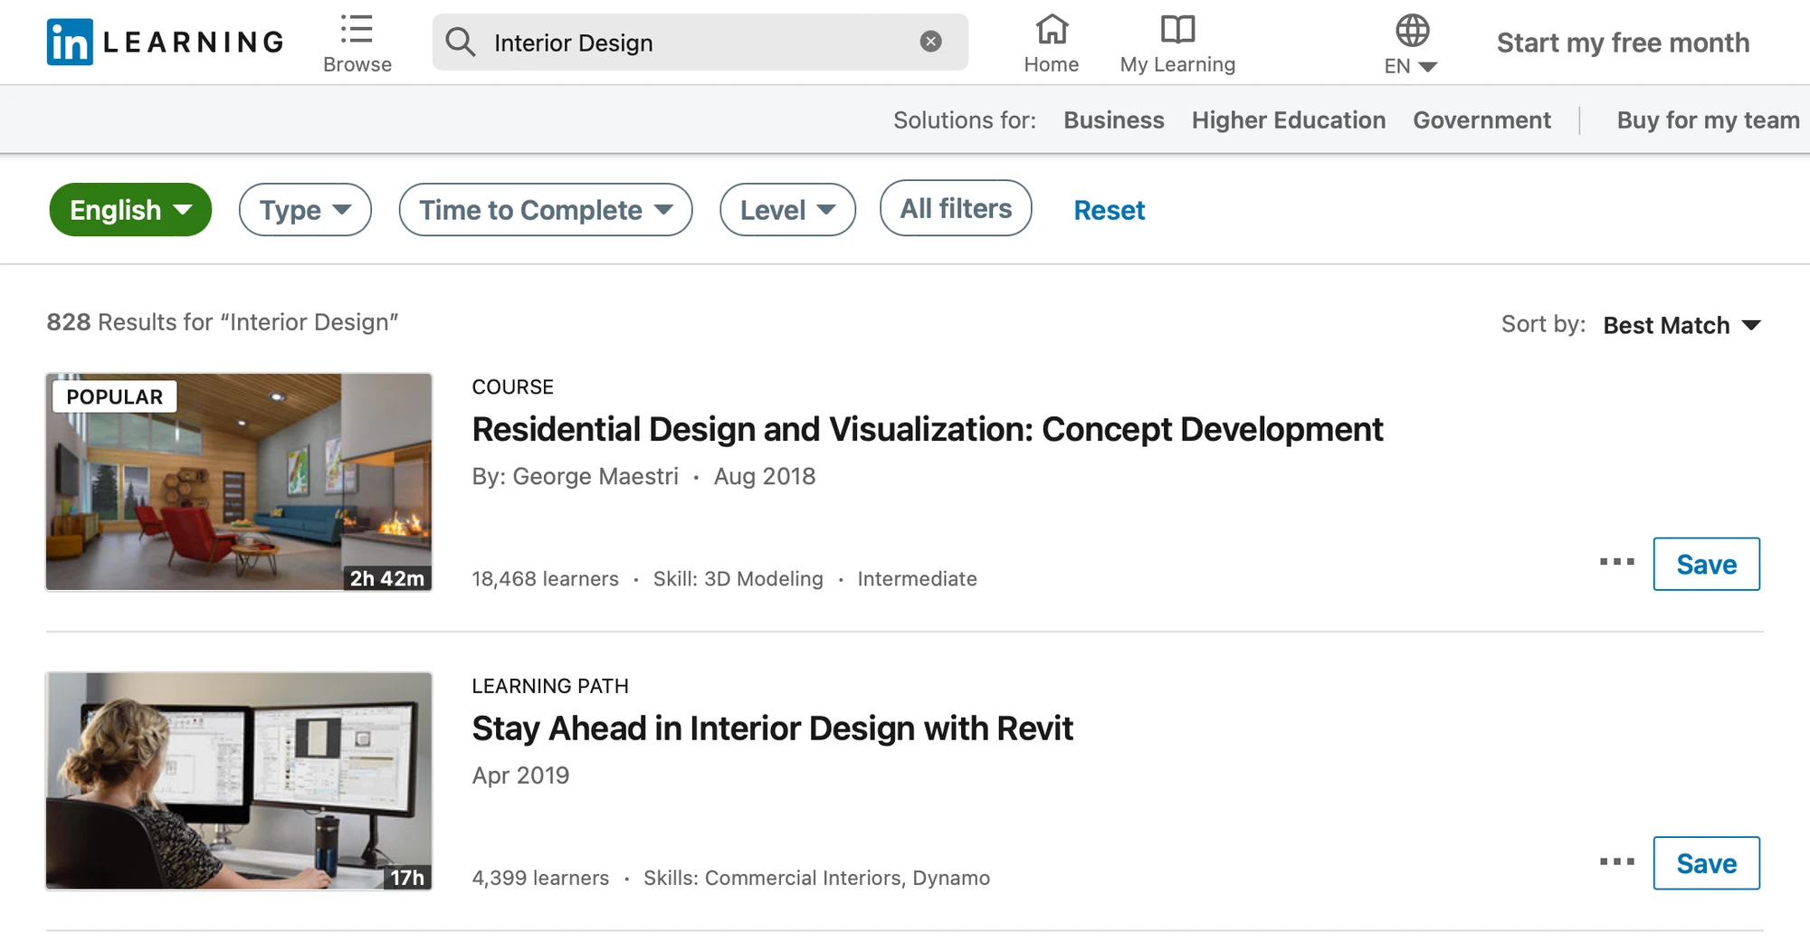Select the Higher Education solutions link

click(x=1288, y=120)
